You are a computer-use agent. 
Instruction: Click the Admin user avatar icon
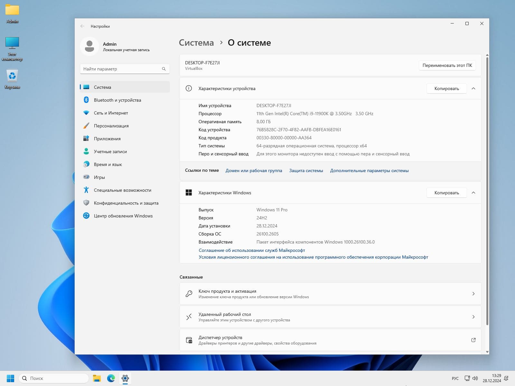(x=89, y=46)
